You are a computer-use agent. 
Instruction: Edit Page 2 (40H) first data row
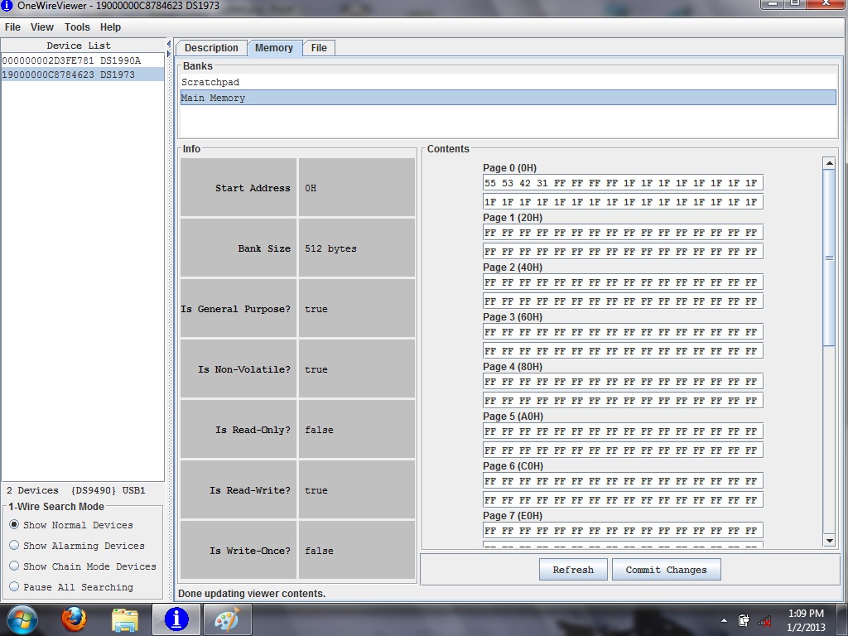click(x=623, y=282)
